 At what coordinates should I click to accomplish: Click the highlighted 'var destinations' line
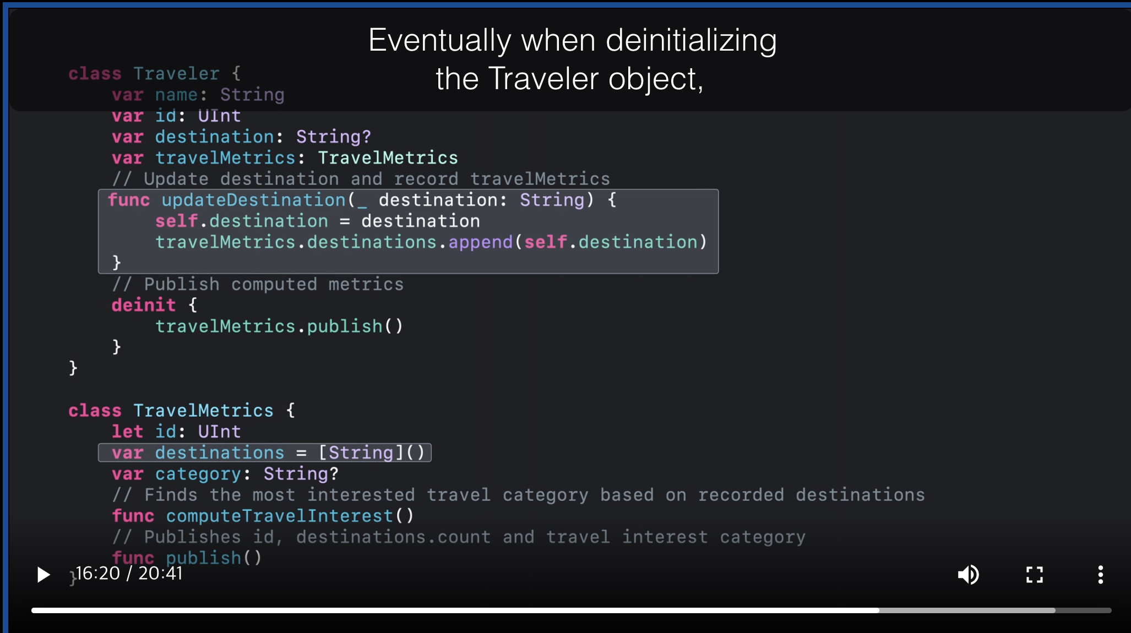[264, 452]
